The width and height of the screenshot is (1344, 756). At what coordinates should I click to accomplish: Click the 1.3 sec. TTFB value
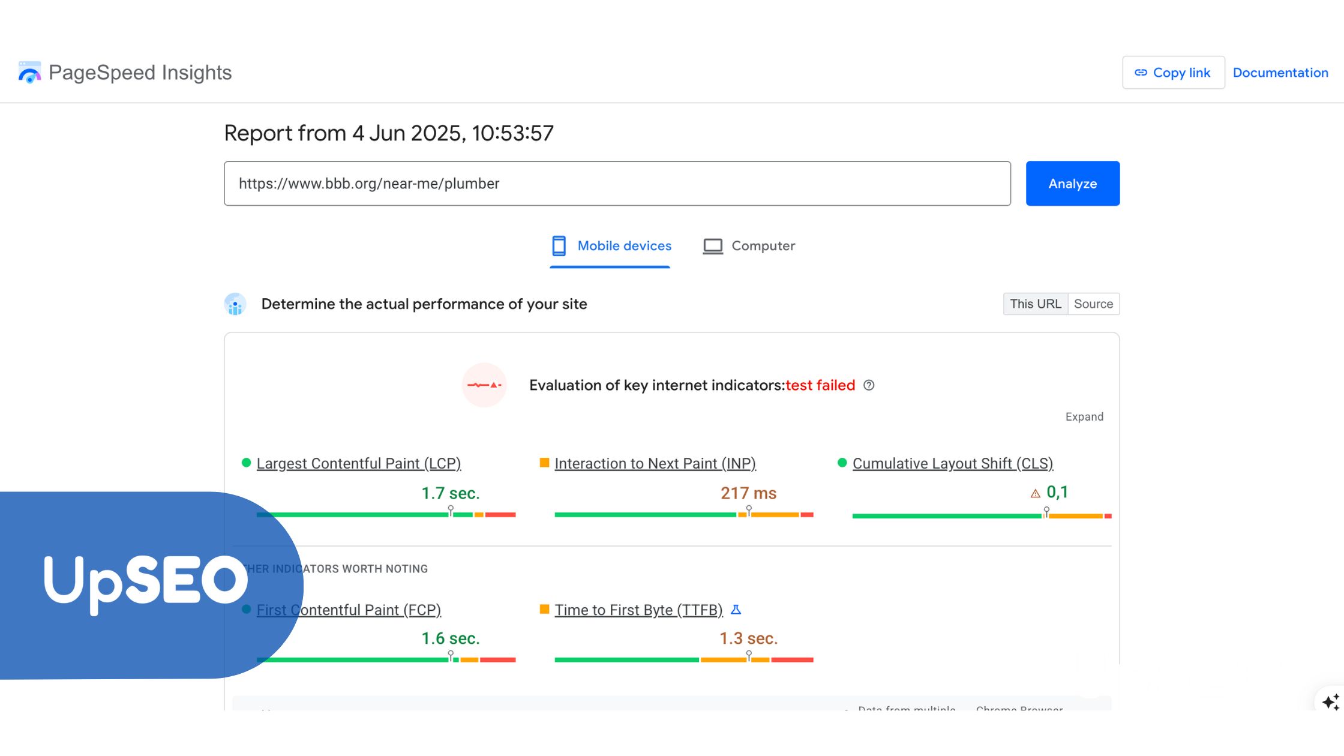[749, 638]
